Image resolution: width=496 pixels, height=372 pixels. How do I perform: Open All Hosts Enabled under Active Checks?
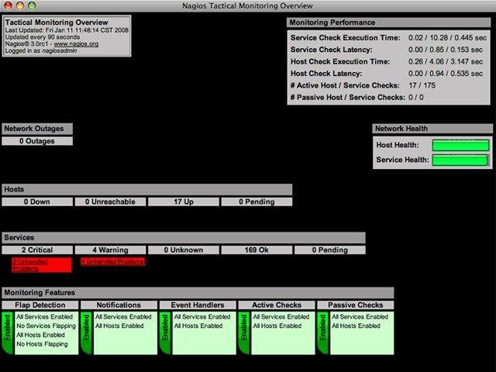pos(277,325)
